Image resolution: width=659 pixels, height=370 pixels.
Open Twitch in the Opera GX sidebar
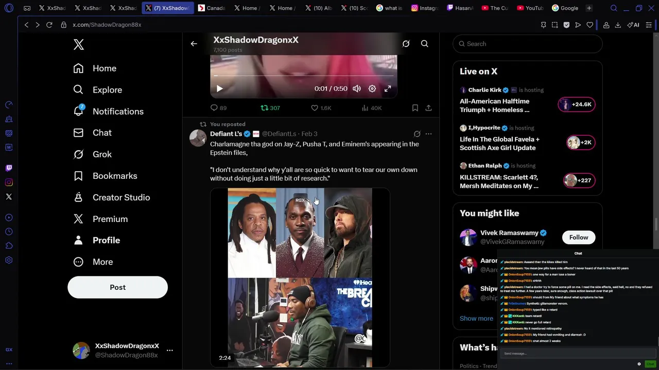[9, 168]
